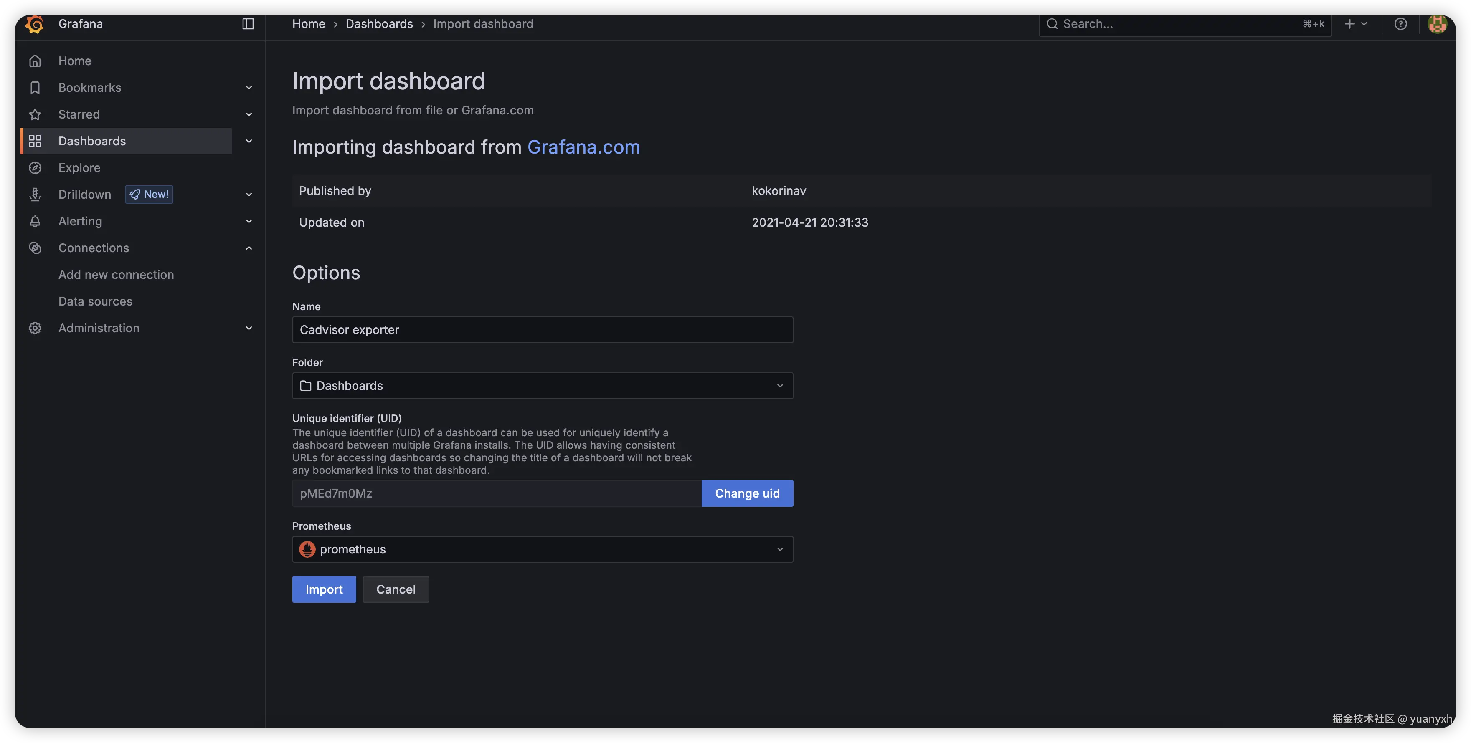Open Explore using the compass icon

click(35, 167)
